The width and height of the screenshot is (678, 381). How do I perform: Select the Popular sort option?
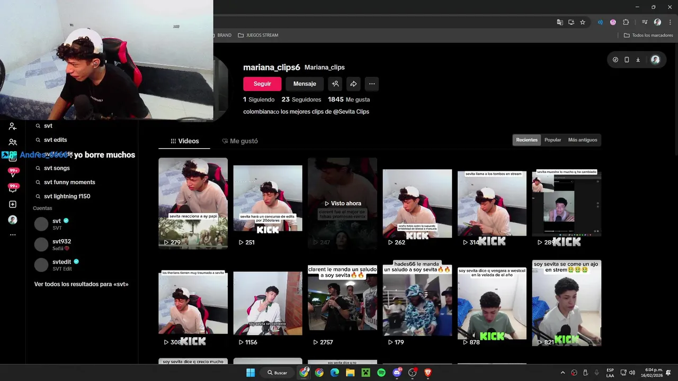click(x=552, y=140)
